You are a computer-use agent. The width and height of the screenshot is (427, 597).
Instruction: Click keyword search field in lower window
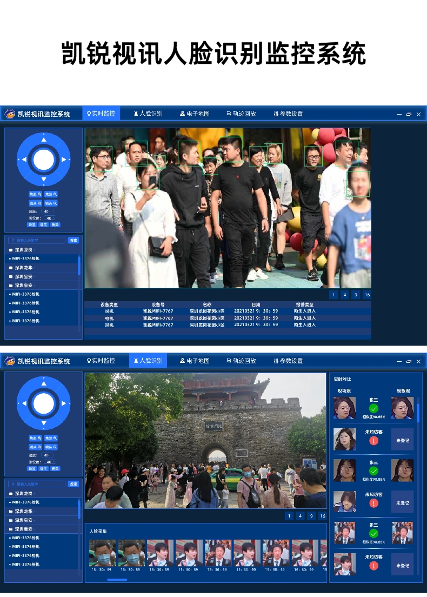37,484
